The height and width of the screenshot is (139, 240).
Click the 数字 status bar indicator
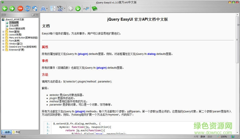point(203,137)
